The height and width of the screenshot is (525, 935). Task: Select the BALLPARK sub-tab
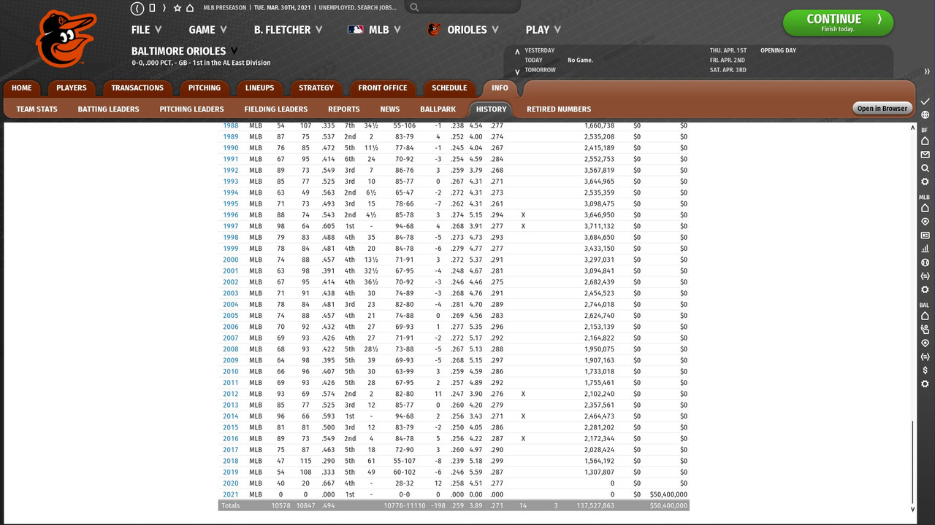(x=438, y=109)
